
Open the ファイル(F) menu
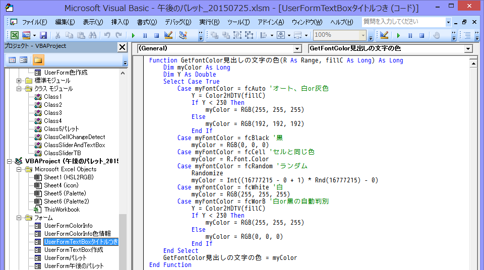tap(34, 22)
